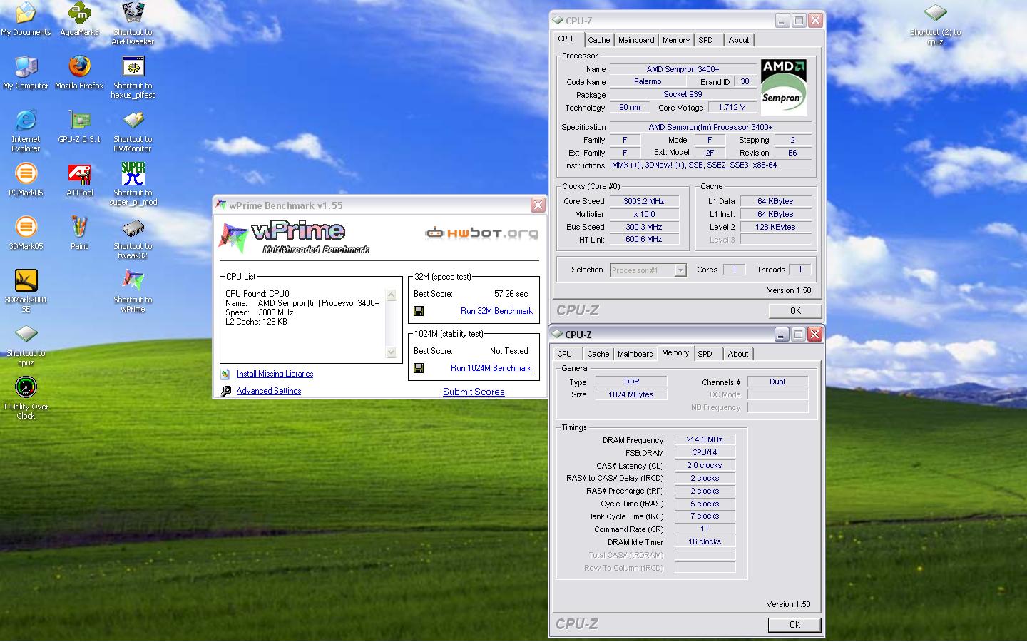1027x642 pixels.
Task: Select Shortcut to A64Tweaker icon
Action: [133, 23]
